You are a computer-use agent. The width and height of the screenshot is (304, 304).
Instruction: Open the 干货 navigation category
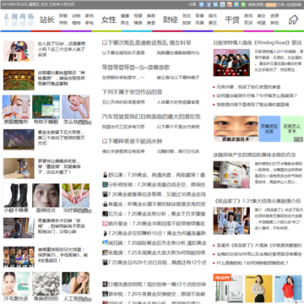tap(232, 19)
